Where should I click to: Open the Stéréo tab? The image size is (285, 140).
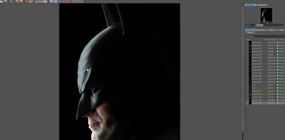(250, 33)
